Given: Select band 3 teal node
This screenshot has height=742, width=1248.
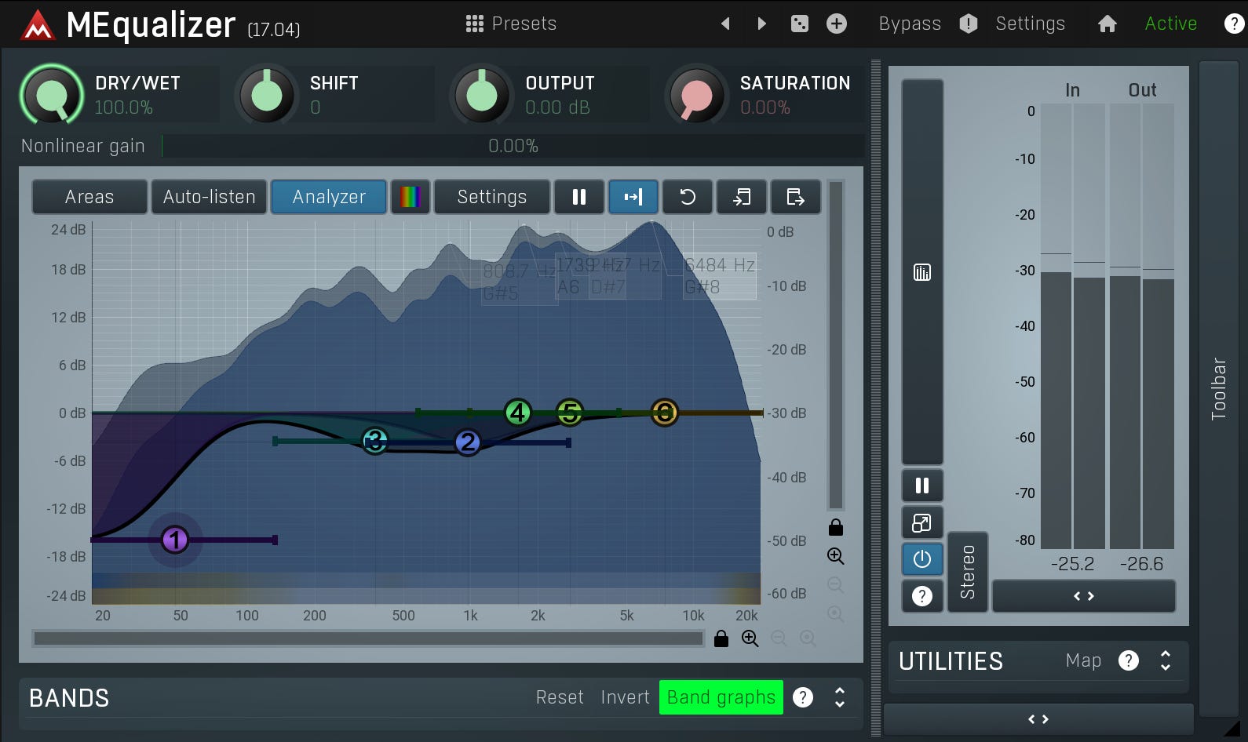Looking at the screenshot, I should click(375, 442).
